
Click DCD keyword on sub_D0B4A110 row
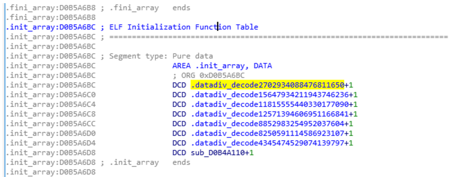point(179,153)
